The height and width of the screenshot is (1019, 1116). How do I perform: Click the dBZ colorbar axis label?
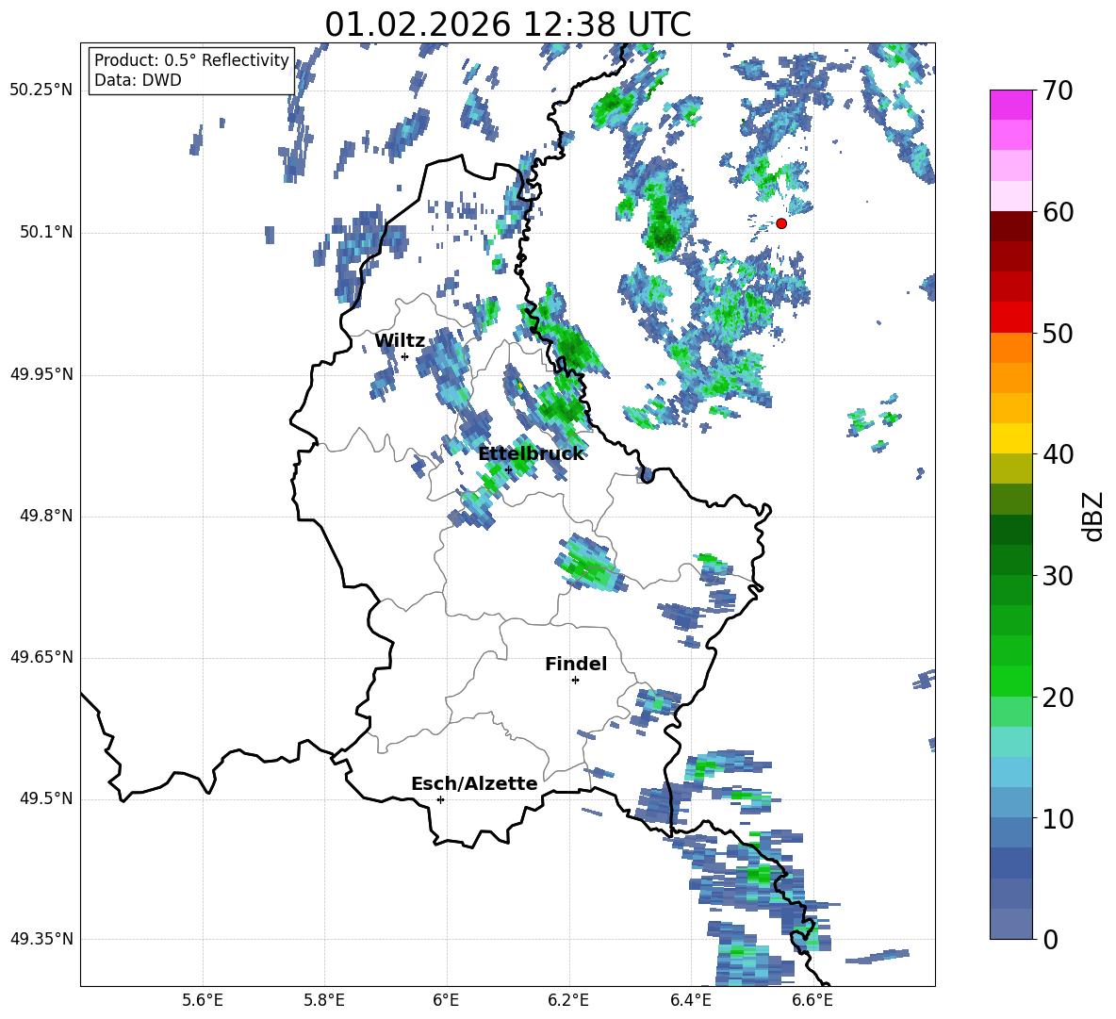(x=1093, y=516)
